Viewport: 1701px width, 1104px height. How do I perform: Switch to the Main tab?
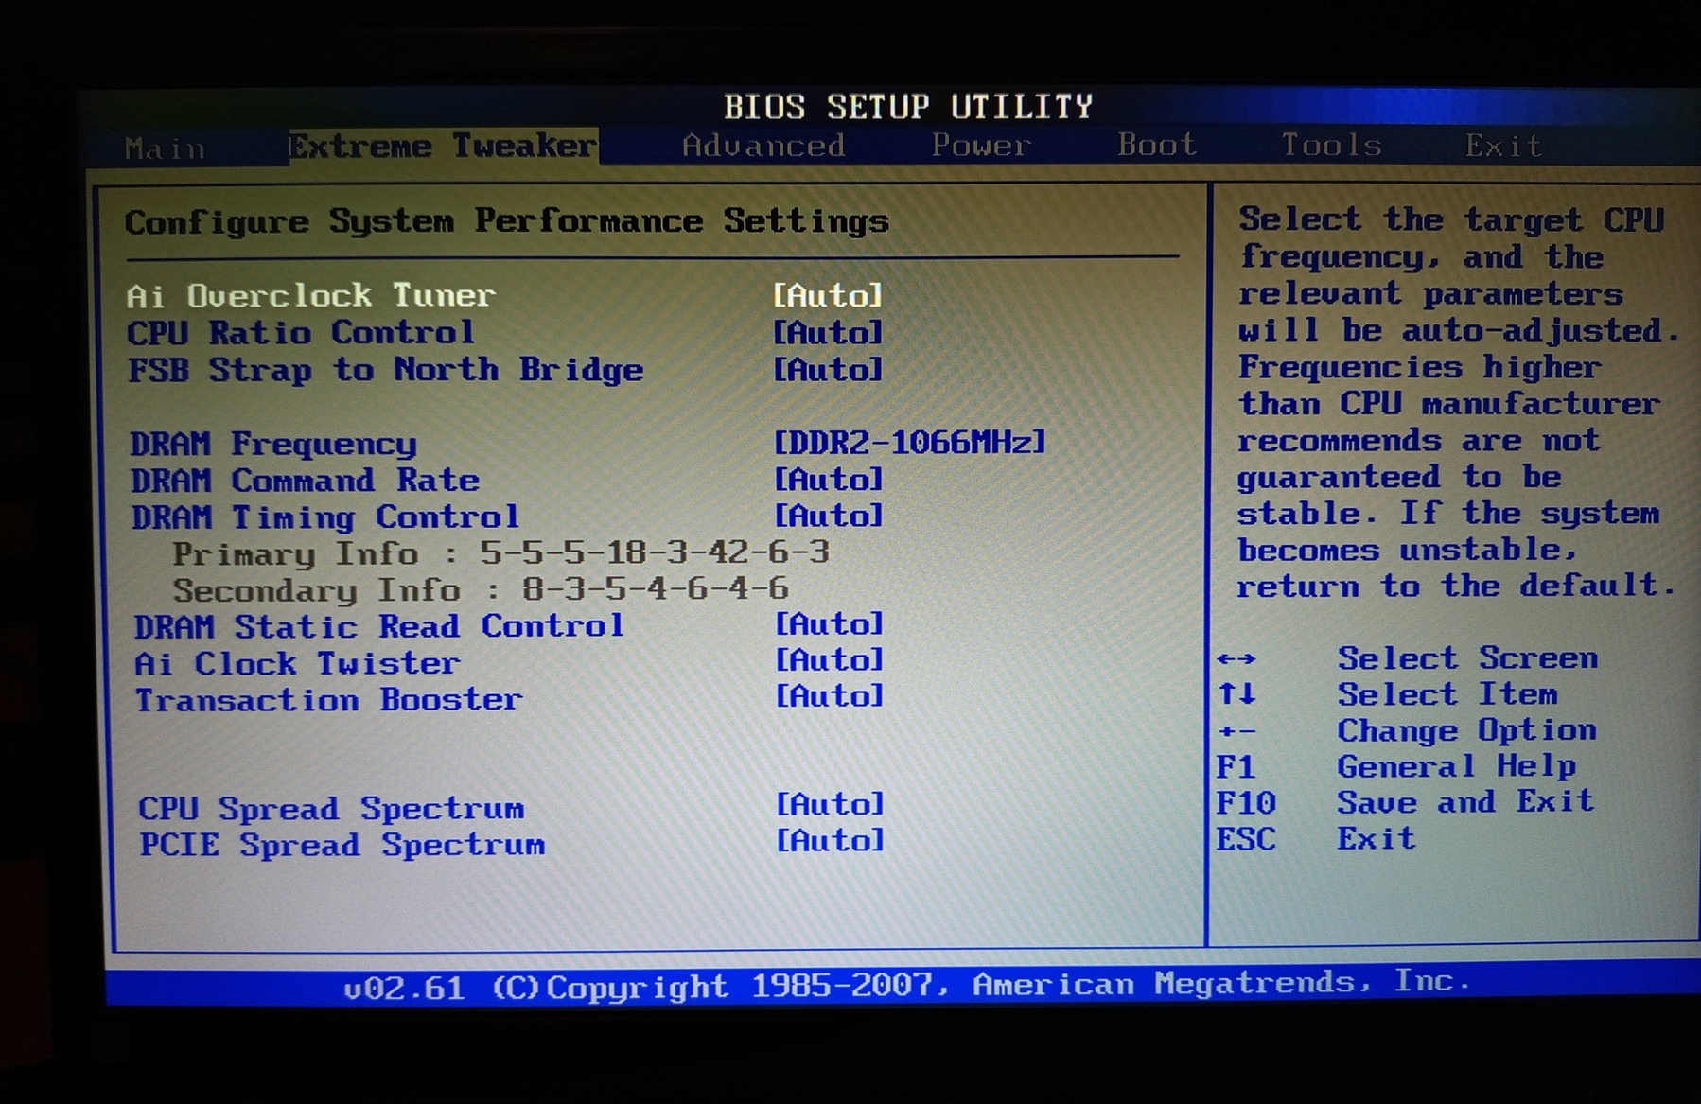(x=165, y=149)
